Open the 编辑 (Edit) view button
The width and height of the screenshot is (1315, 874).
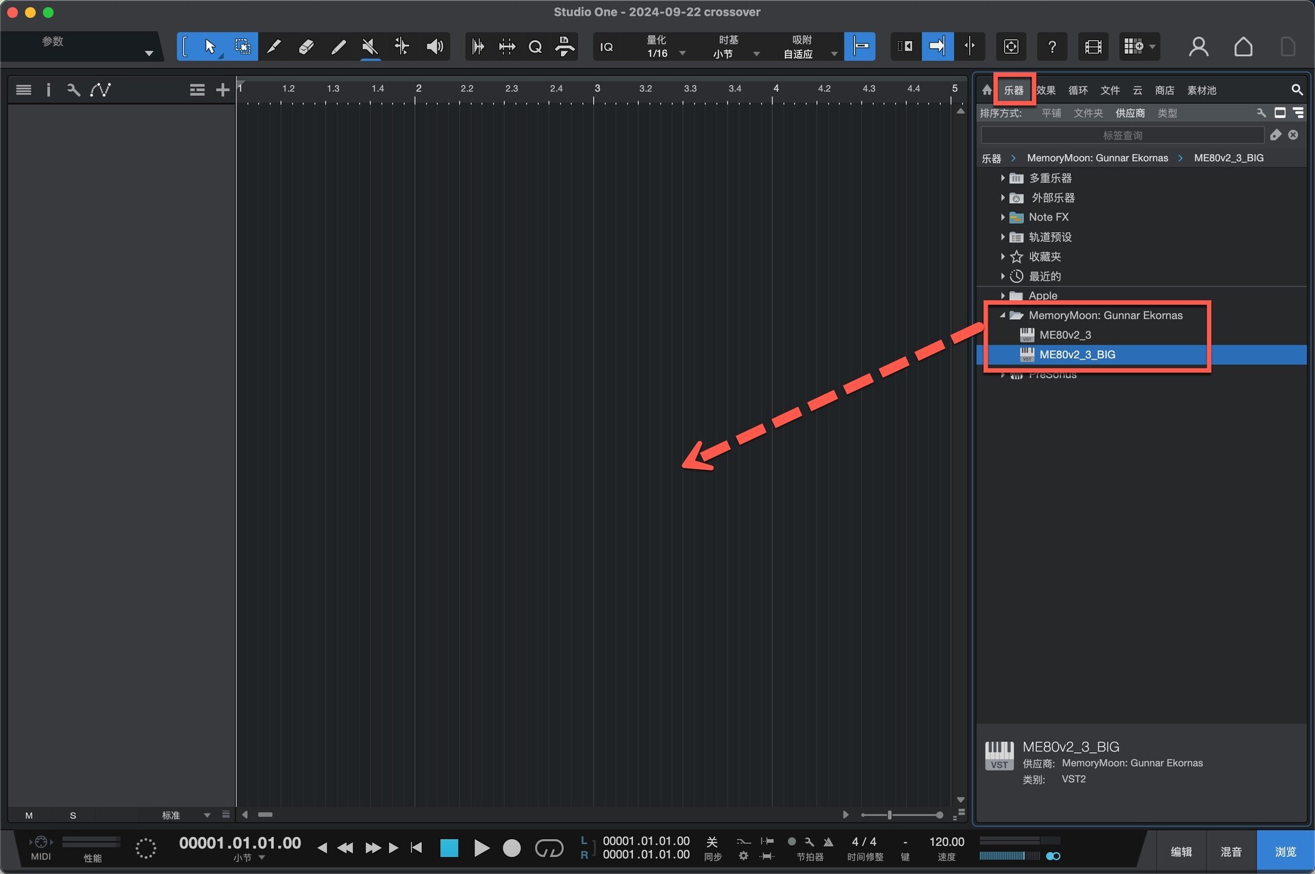click(1181, 851)
